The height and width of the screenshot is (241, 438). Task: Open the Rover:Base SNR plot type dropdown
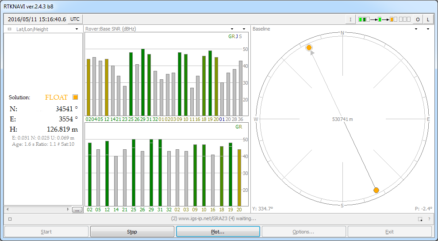click(x=233, y=29)
